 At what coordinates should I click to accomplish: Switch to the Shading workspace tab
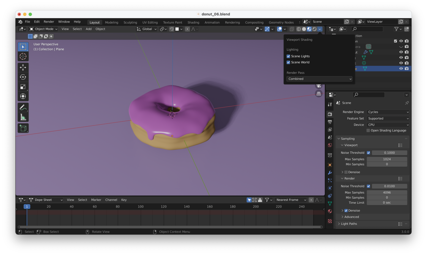click(x=193, y=22)
